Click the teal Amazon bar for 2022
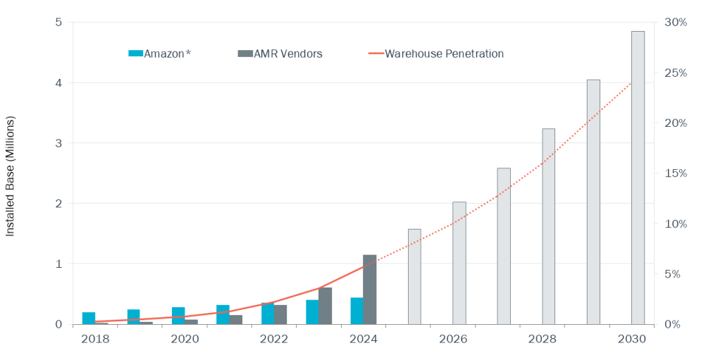The height and width of the screenshot is (353, 706). [x=268, y=314]
